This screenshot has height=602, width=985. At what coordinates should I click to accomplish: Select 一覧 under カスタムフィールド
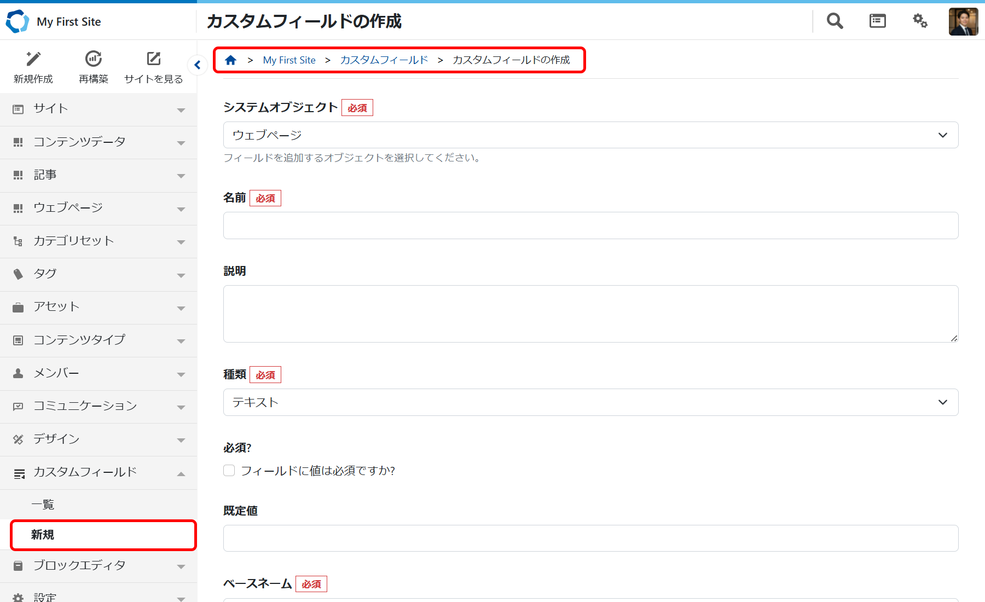pos(43,505)
